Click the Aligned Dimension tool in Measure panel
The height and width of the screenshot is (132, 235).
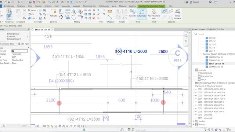(110, 17)
